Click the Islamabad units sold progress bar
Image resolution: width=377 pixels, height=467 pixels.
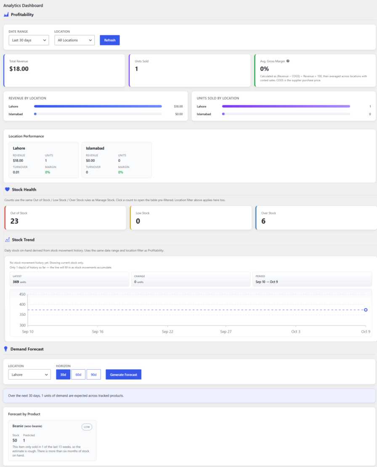coord(286,114)
